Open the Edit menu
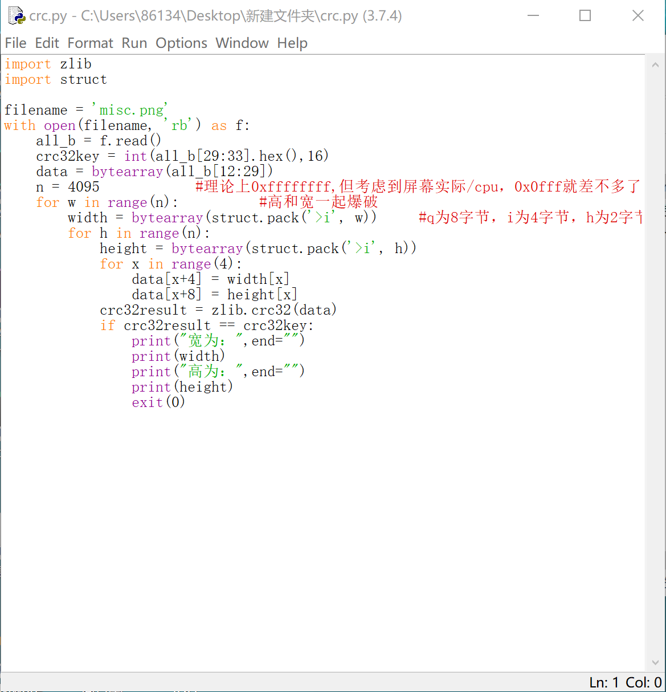 [47, 43]
